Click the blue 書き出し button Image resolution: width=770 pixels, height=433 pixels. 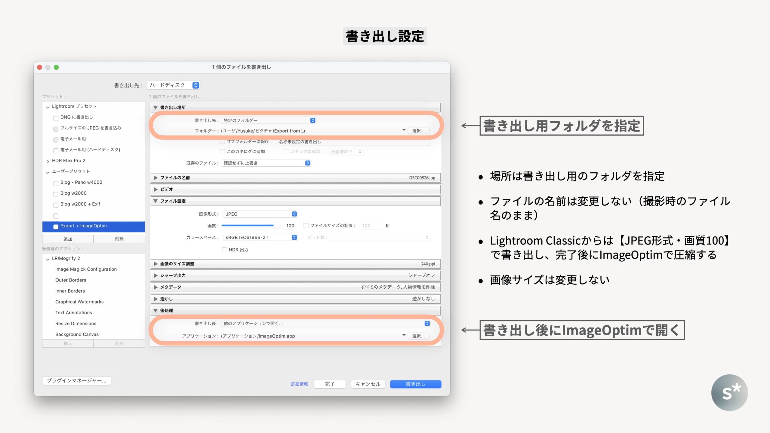tap(415, 384)
